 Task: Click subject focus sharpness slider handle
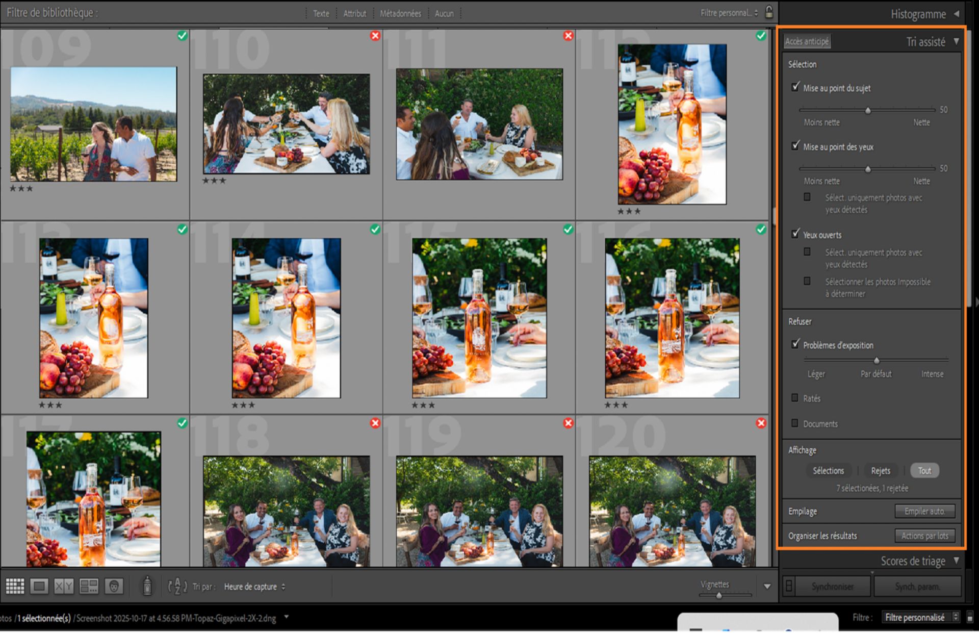[x=868, y=110]
